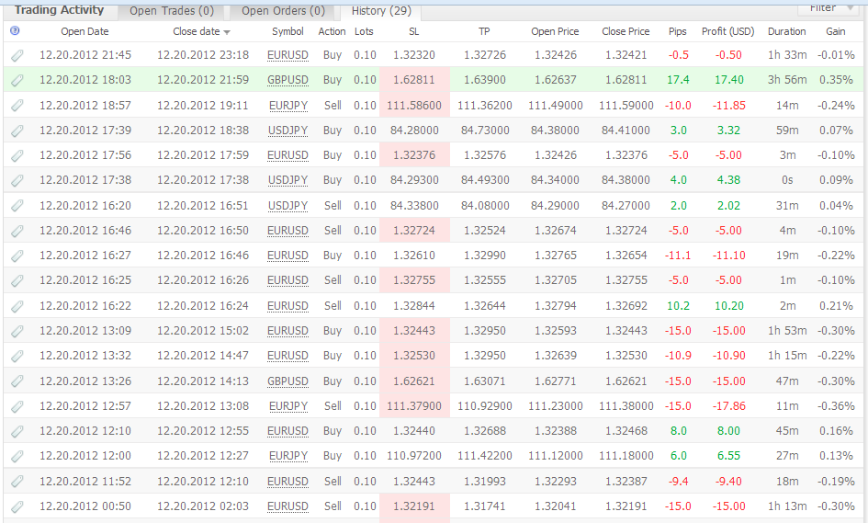Toggle the Close date sort arrow

(226, 32)
